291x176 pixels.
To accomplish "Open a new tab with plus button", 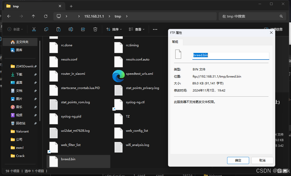I will (x=71, y=6).
